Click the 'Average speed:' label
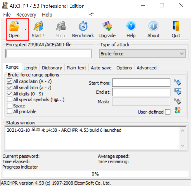 pyautogui.click(x=114, y=156)
